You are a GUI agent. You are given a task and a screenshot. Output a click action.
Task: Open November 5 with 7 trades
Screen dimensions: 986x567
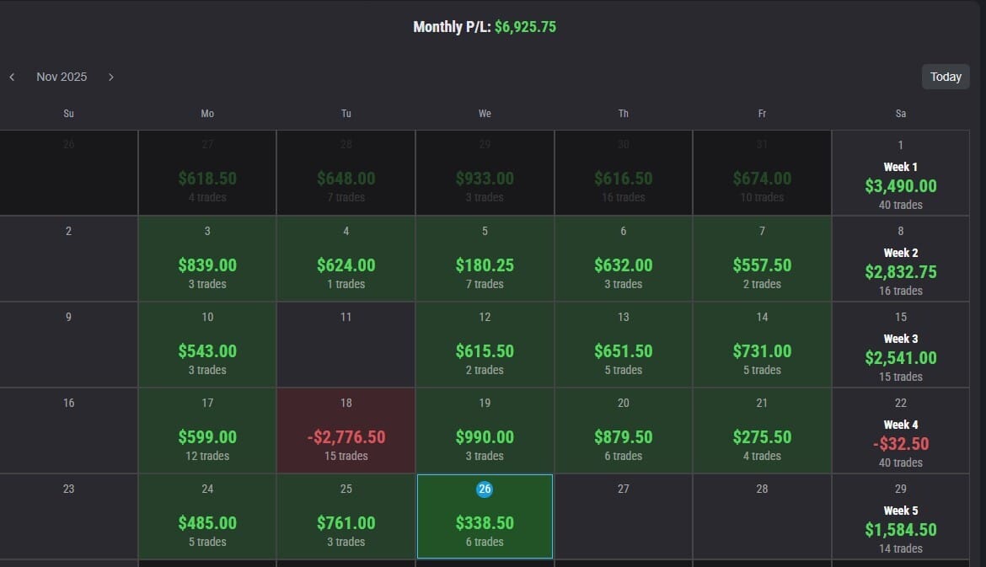pyautogui.click(x=485, y=258)
